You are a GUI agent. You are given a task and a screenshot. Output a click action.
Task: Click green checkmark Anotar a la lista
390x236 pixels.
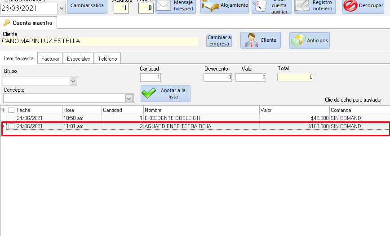click(149, 94)
